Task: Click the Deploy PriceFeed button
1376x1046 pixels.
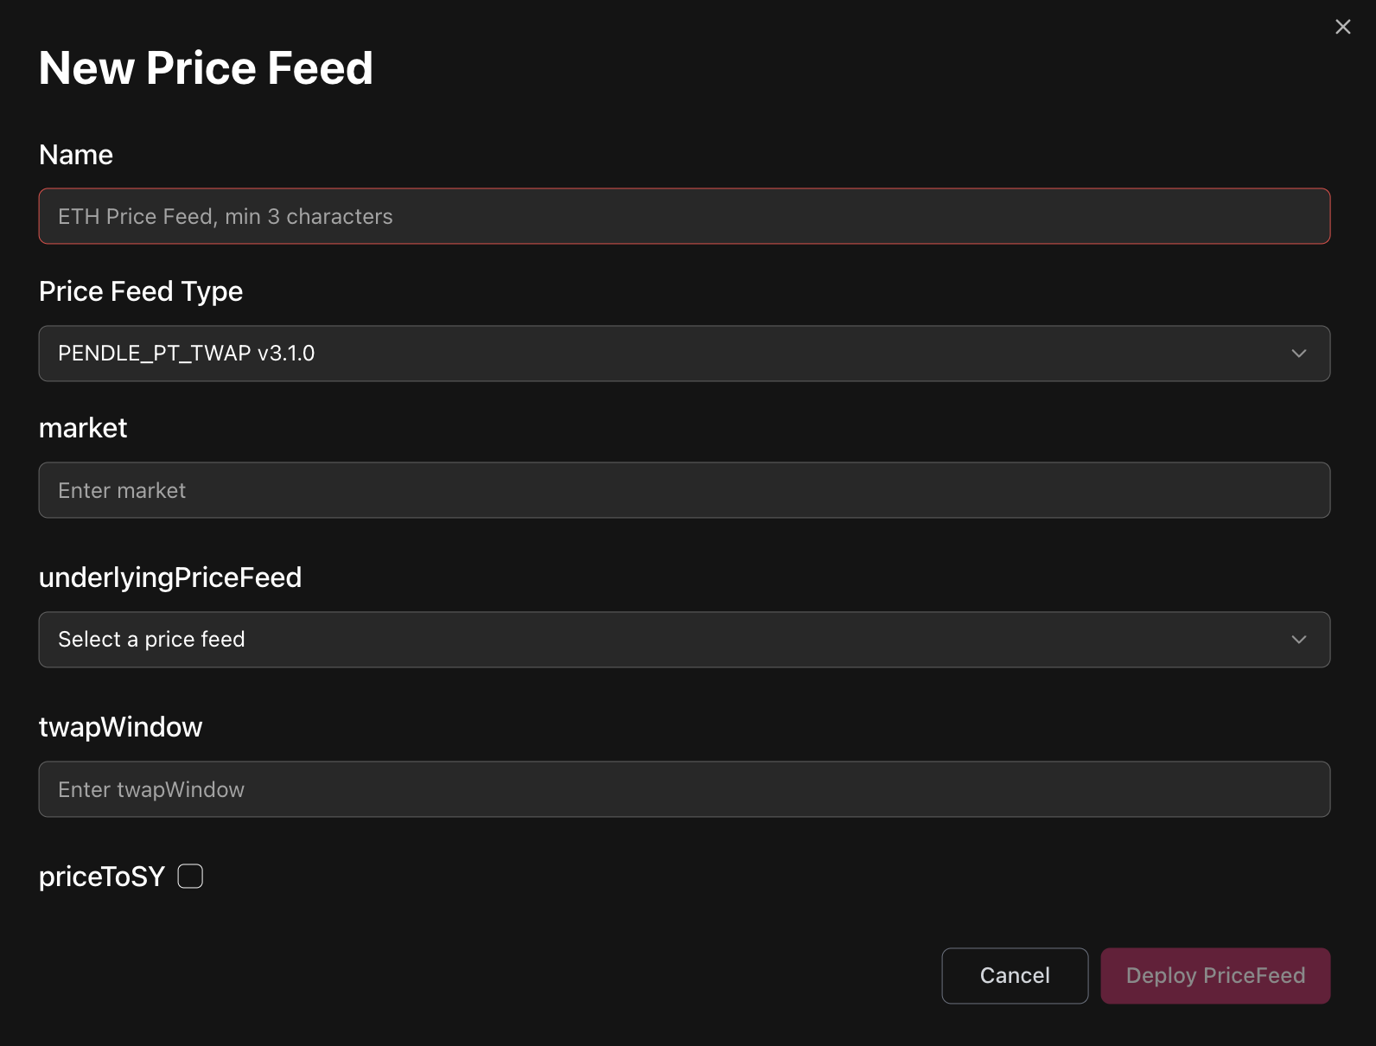Action: point(1214,976)
